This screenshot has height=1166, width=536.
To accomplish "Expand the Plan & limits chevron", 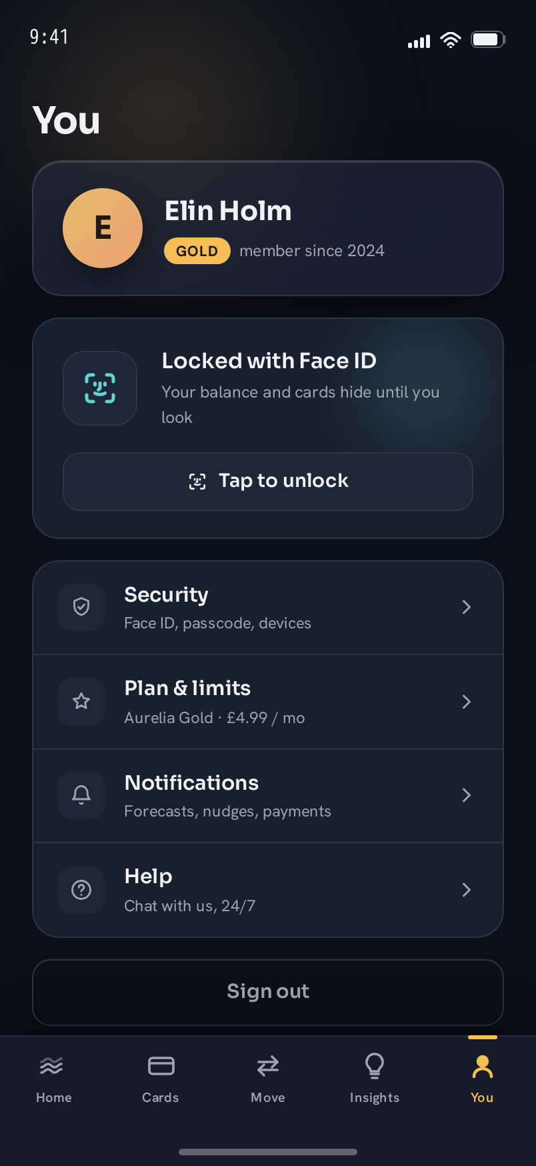I will pyautogui.click(x=467, y=702).
